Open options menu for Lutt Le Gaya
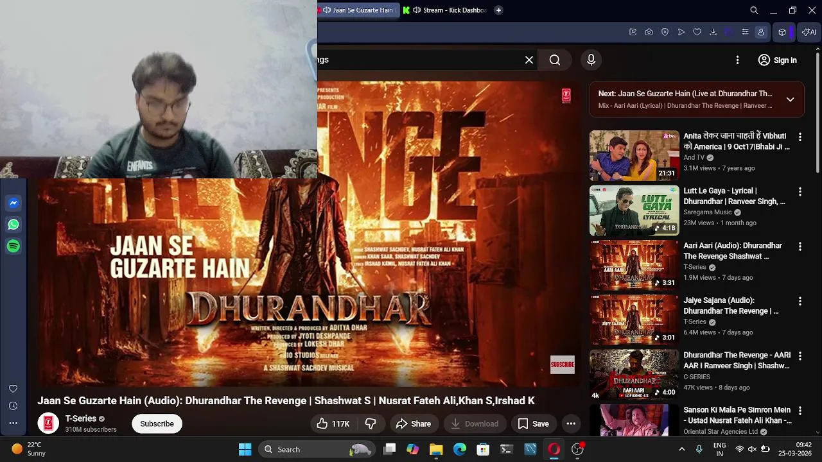 coord(800,192)
